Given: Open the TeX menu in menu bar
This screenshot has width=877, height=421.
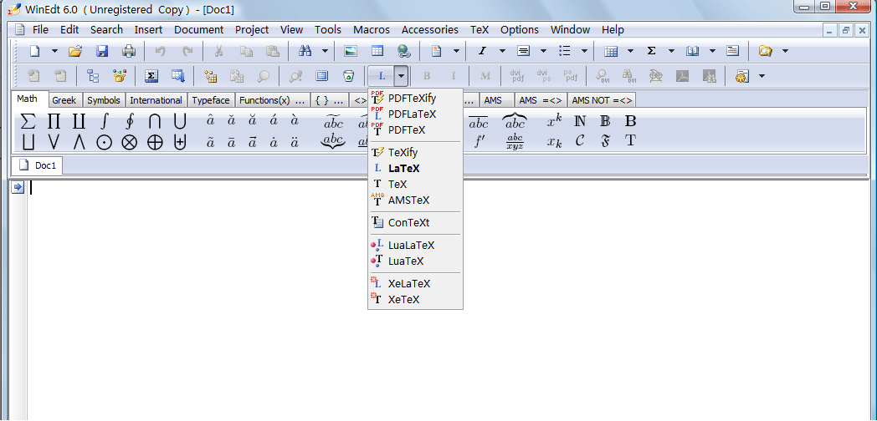Looking at the screenshot, I should pyautogui.click(x=480, y=29).
